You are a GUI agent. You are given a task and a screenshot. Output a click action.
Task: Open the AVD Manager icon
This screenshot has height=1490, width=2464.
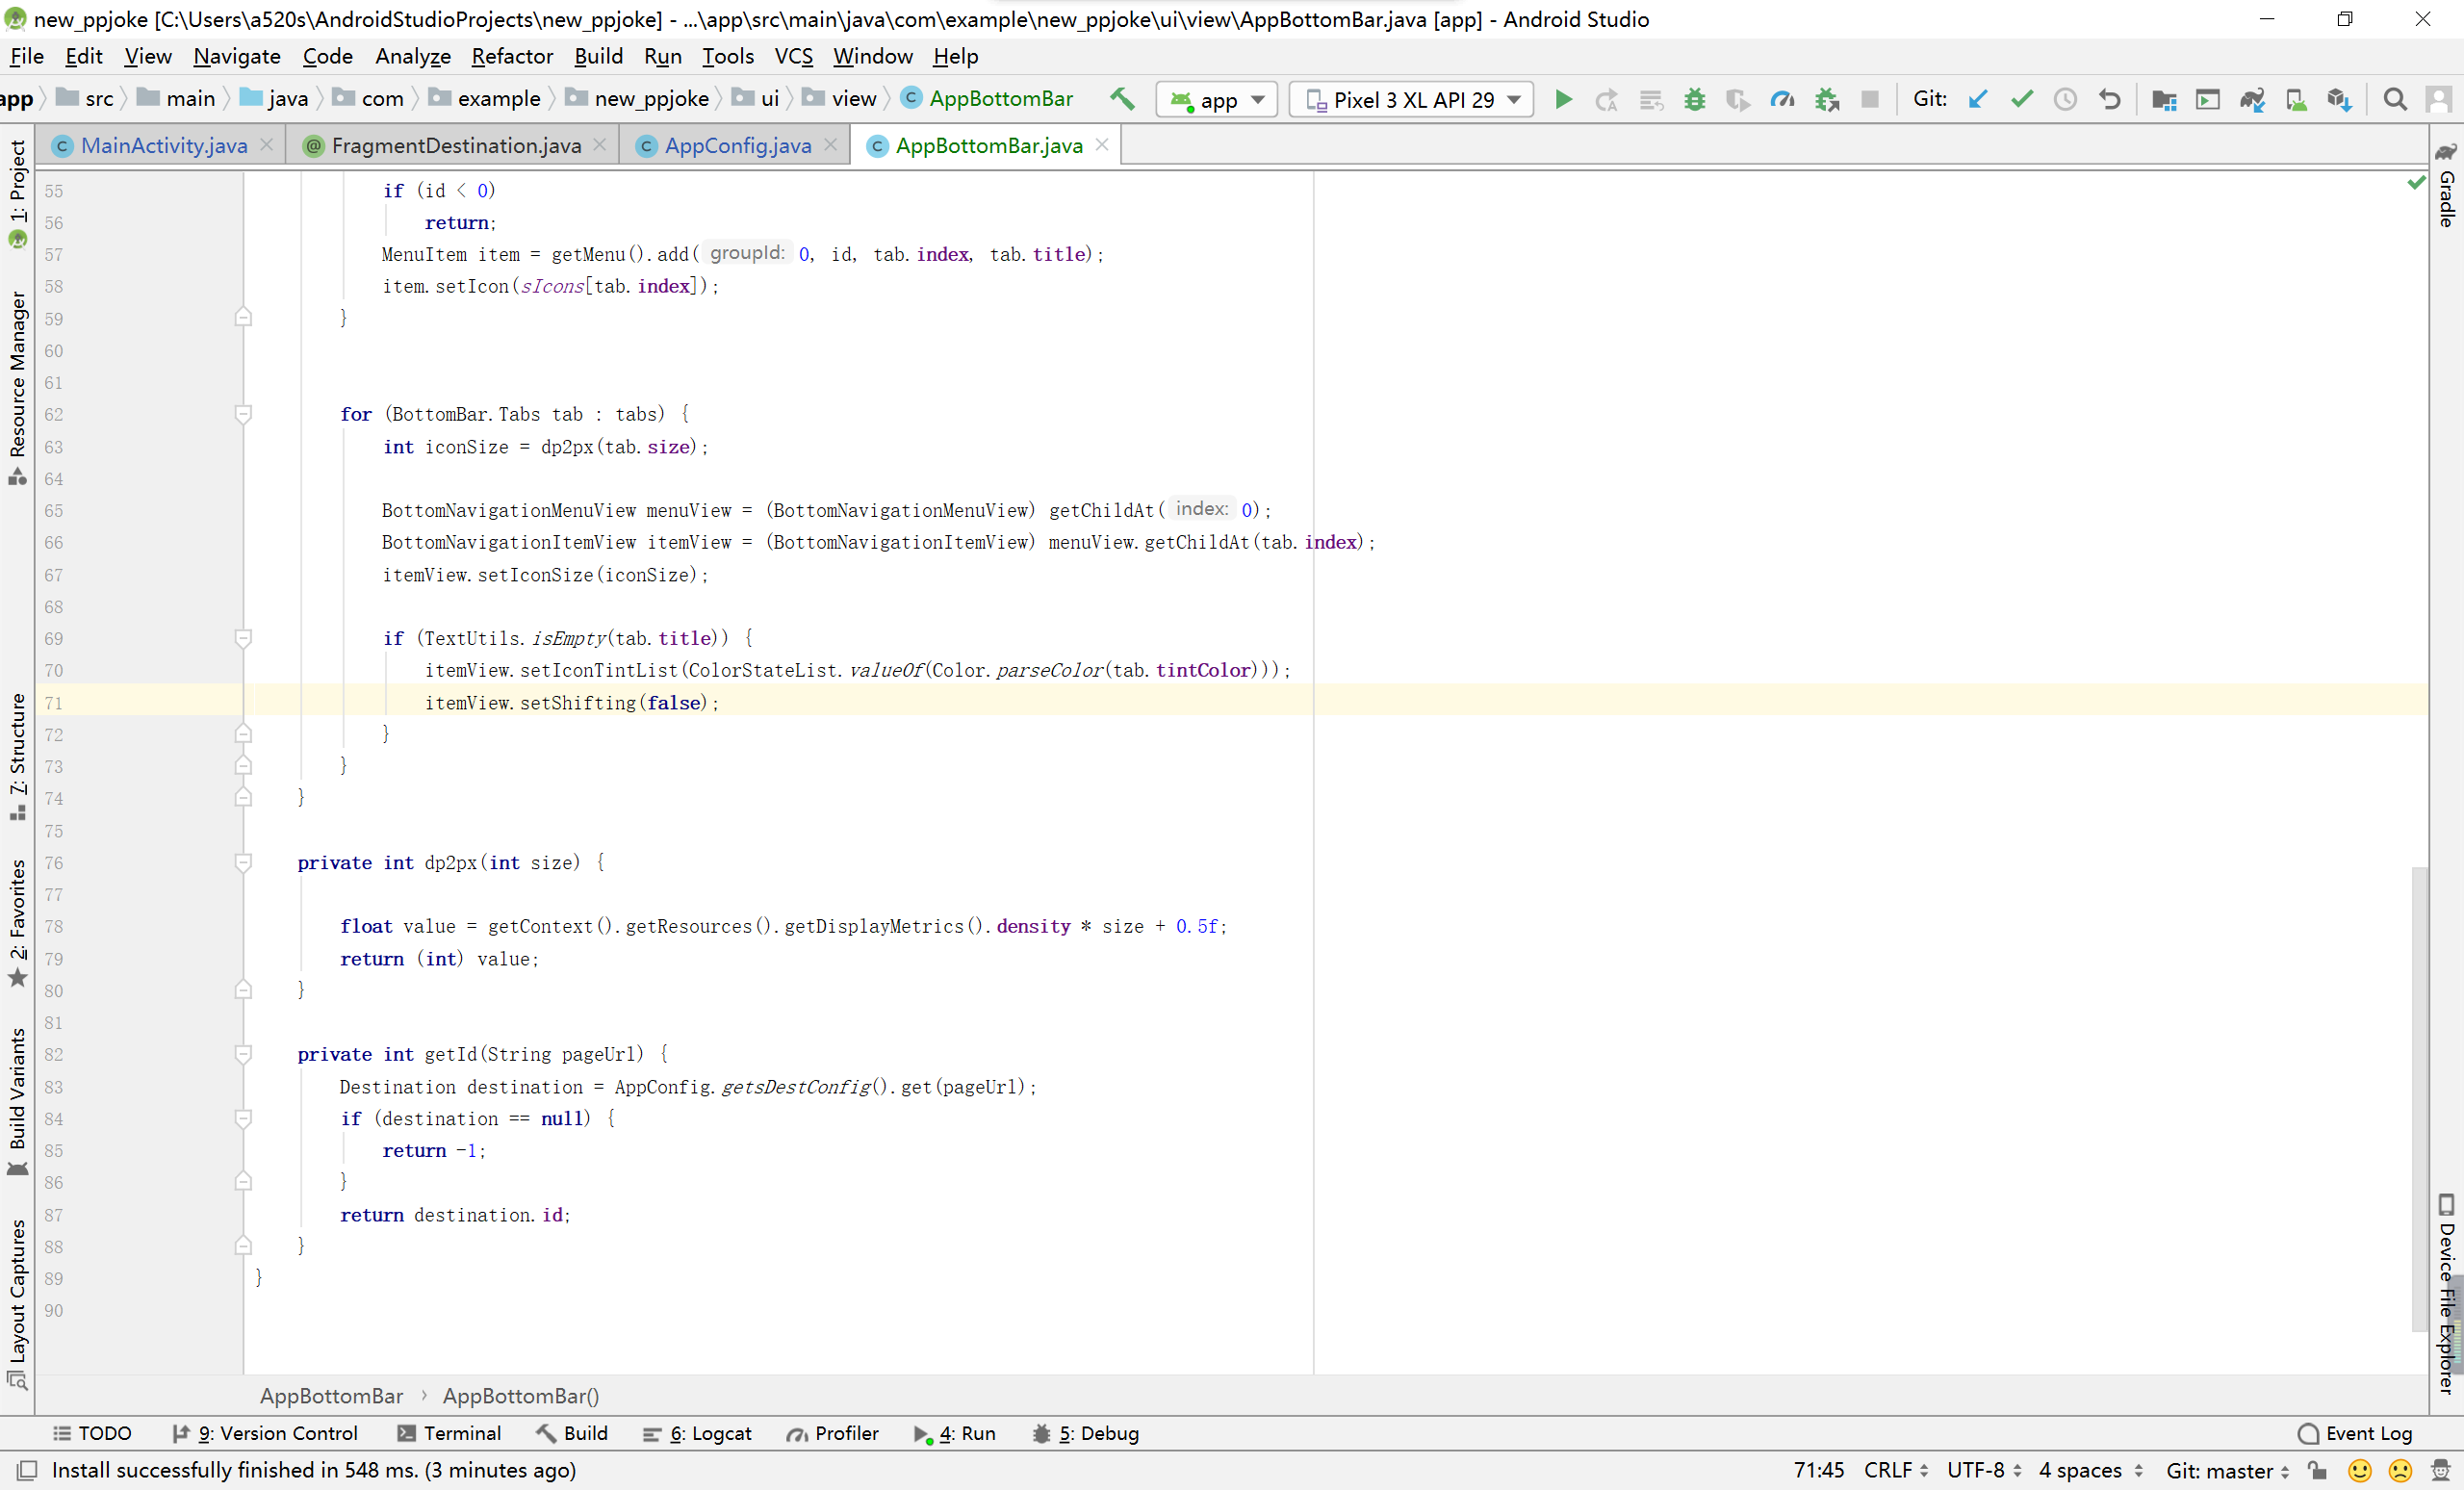coord(2295,99)
